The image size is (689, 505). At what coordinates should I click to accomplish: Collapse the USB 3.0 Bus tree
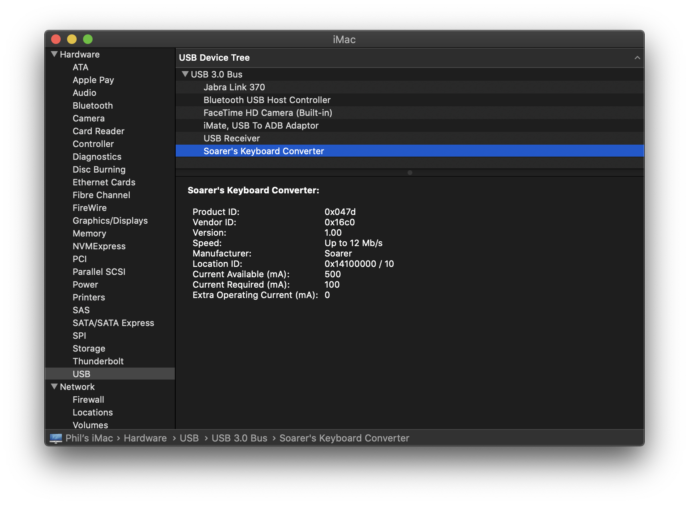[x=185, y=74]
